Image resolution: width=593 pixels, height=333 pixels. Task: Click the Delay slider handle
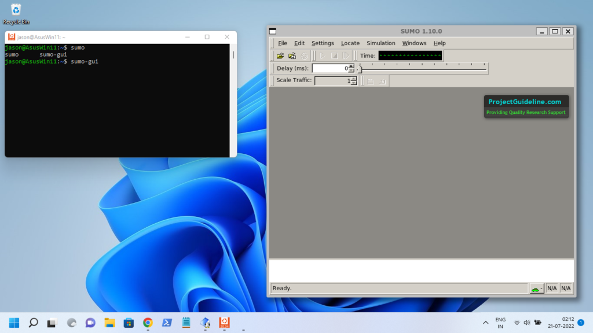pyautogui.click(x=360, y=68)
